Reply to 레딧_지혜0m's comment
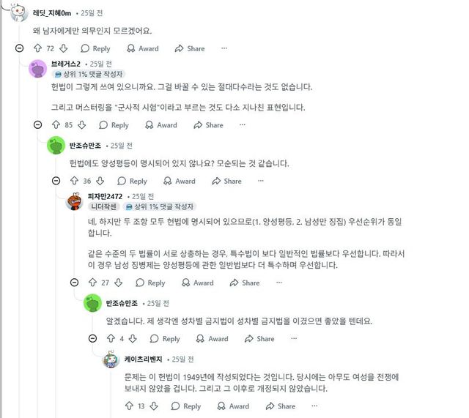Viewport: 469px width, 418px height. tap(95, 48)
